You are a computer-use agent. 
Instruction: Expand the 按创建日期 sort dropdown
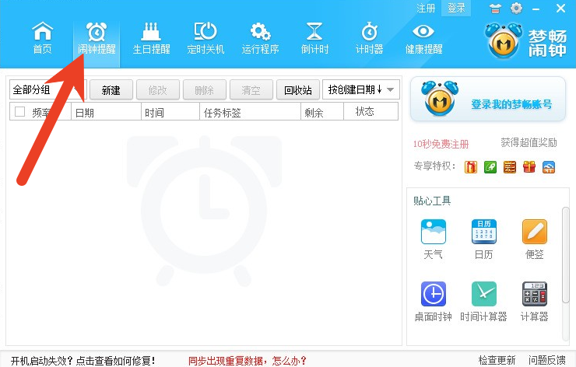(x=360, y=90)
